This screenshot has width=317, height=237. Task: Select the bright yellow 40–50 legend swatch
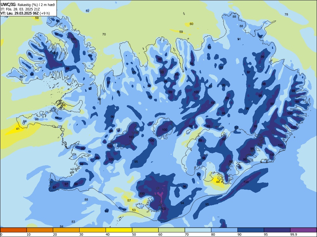(119, 230)
